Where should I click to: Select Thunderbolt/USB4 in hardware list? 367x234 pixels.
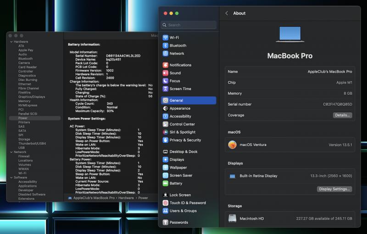pos(32,144)
